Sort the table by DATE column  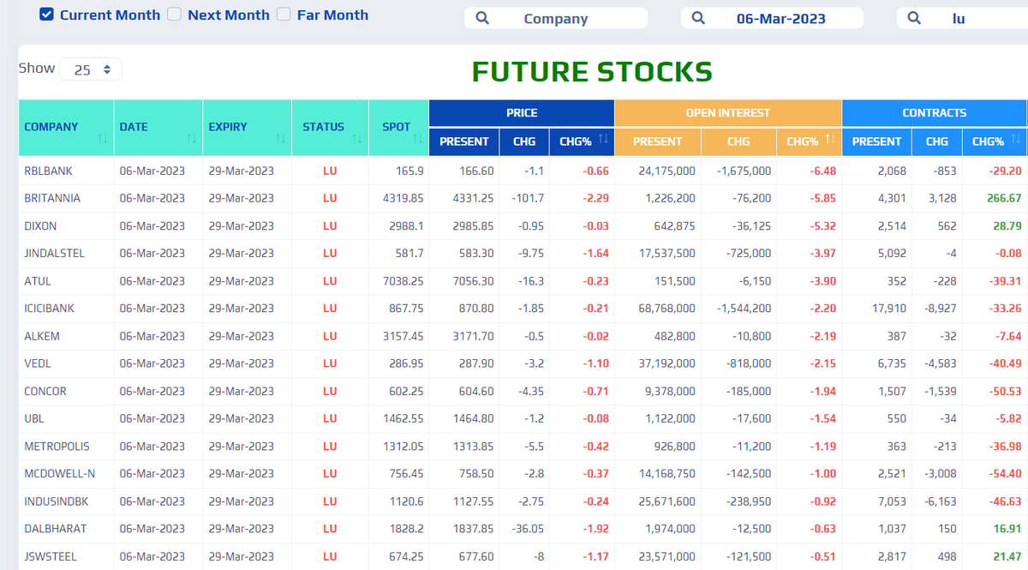pos(158,127)
